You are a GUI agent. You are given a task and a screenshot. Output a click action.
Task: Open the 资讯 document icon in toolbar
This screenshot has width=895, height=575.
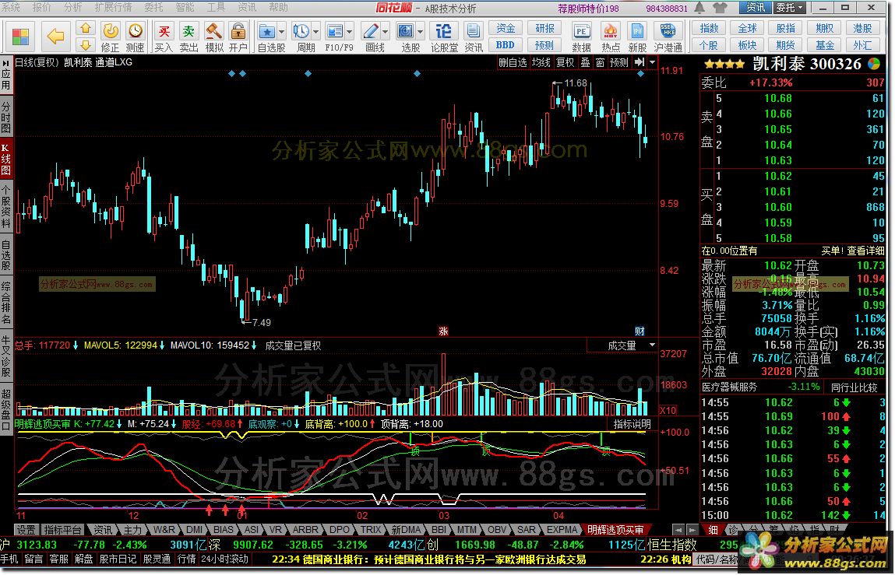pos(473,31)
